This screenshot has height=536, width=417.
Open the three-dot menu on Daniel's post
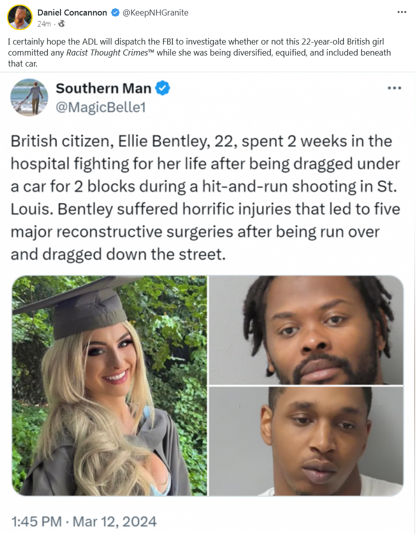pos(401,12)
